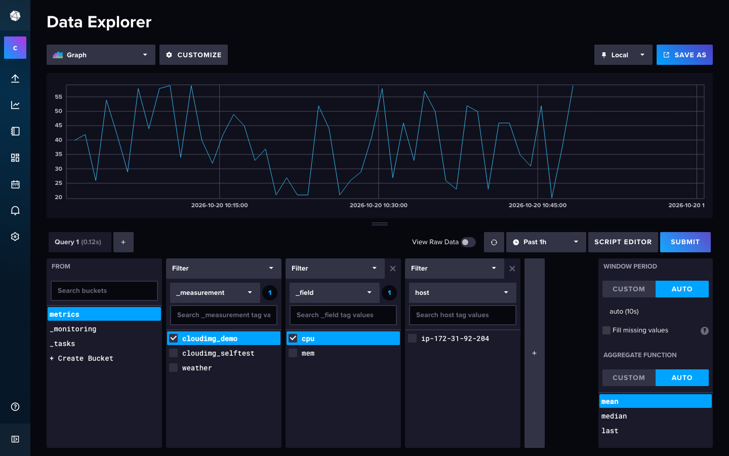Screen dimensions: 729x456
Task: Open Alerts bell icon in sidebar
Action: click(15, 210)
